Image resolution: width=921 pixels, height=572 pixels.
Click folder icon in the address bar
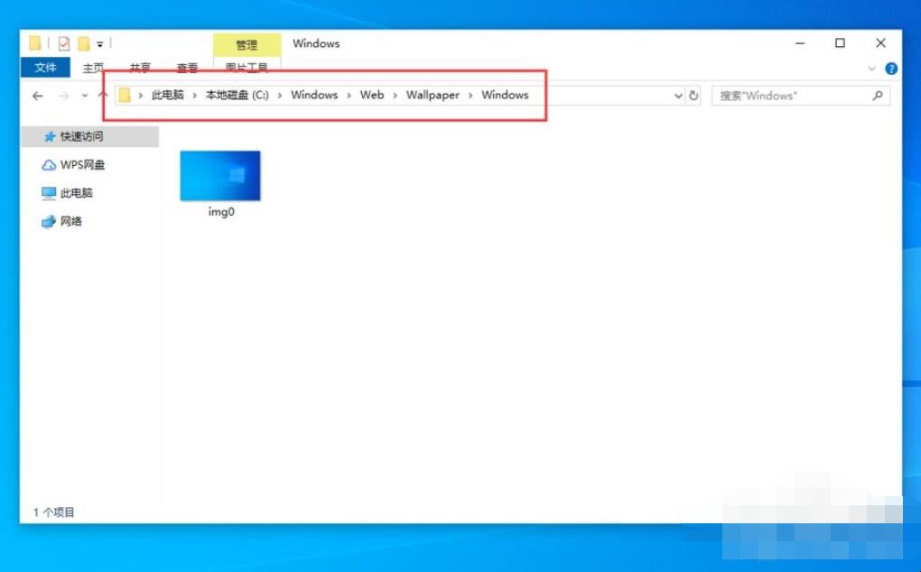pos(125,95)
